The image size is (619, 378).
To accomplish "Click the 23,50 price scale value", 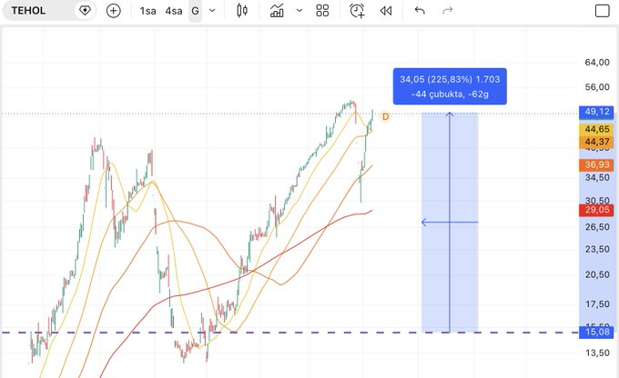I will pyautogui.click(x=597, y=249).
